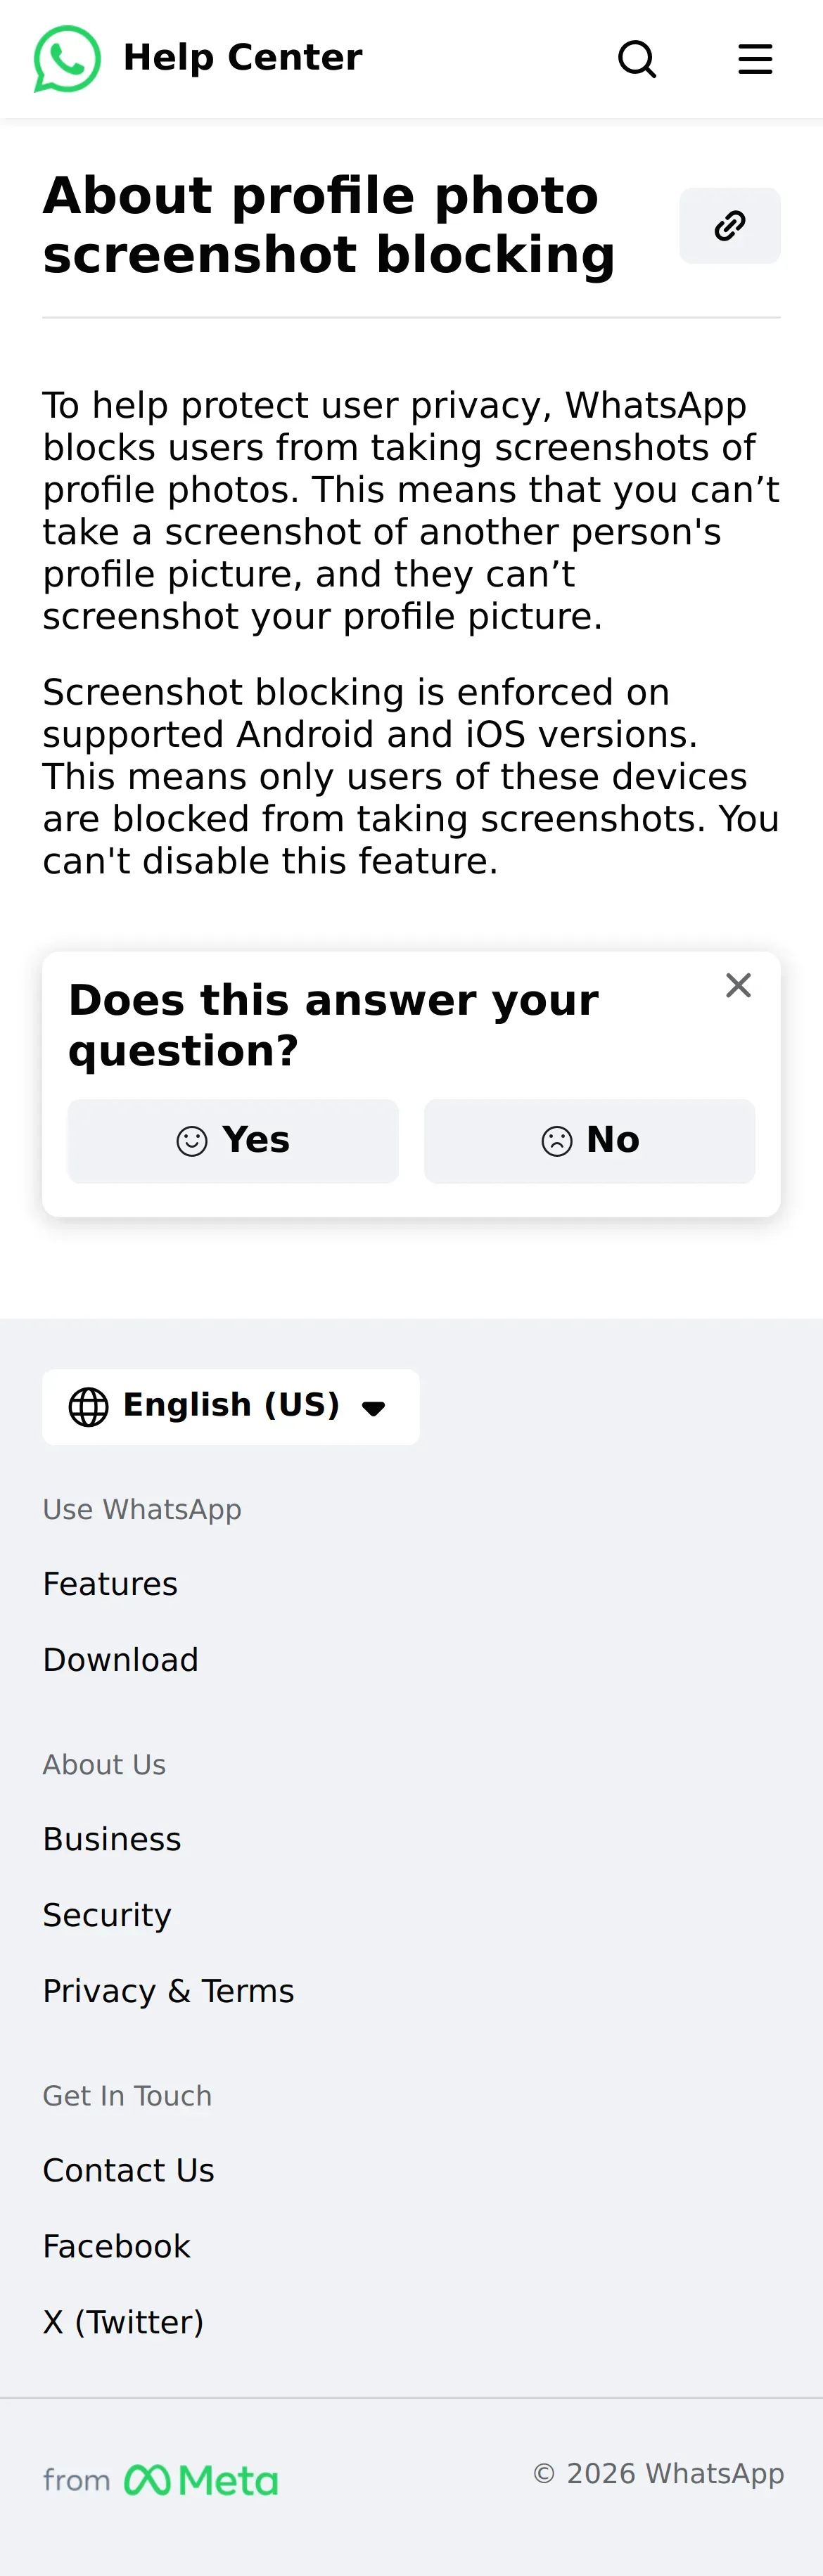Open the Features footer link
Image resolution: width=823 pixels, height=2576 pixels.
coord(110,1584)
